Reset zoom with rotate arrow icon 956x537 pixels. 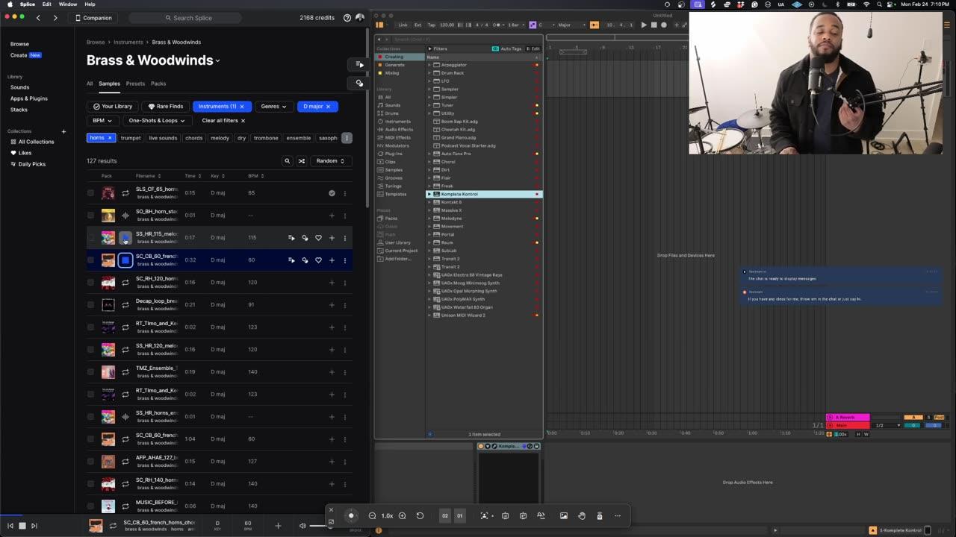(420, 515)
